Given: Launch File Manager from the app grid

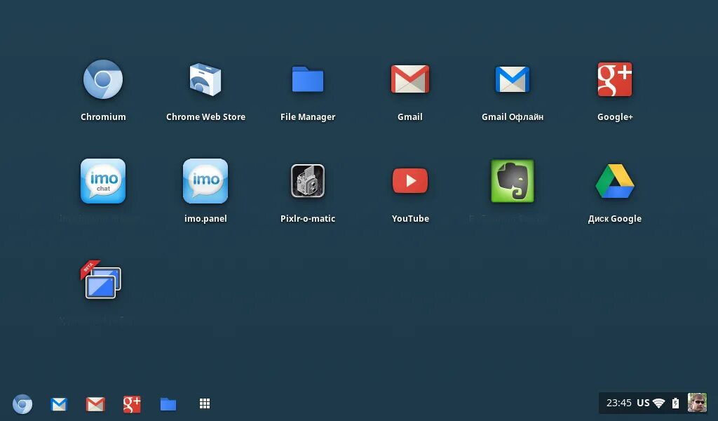Looking at the screenshot, I should (308, 79).
